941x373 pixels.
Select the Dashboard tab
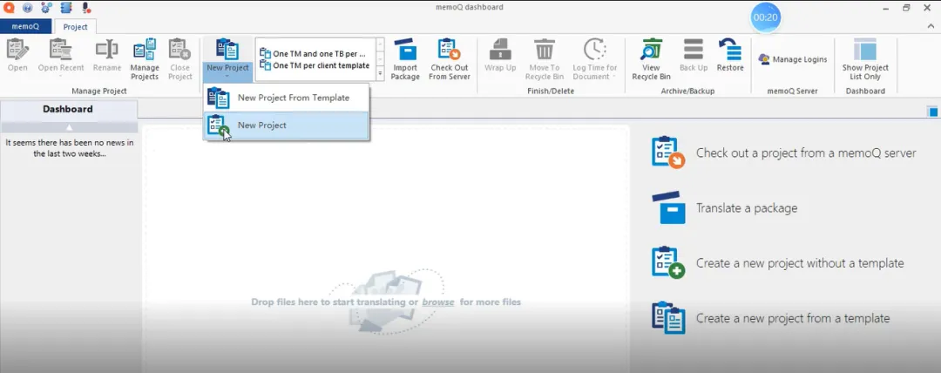pyautogui.click(x=68, y=109)
